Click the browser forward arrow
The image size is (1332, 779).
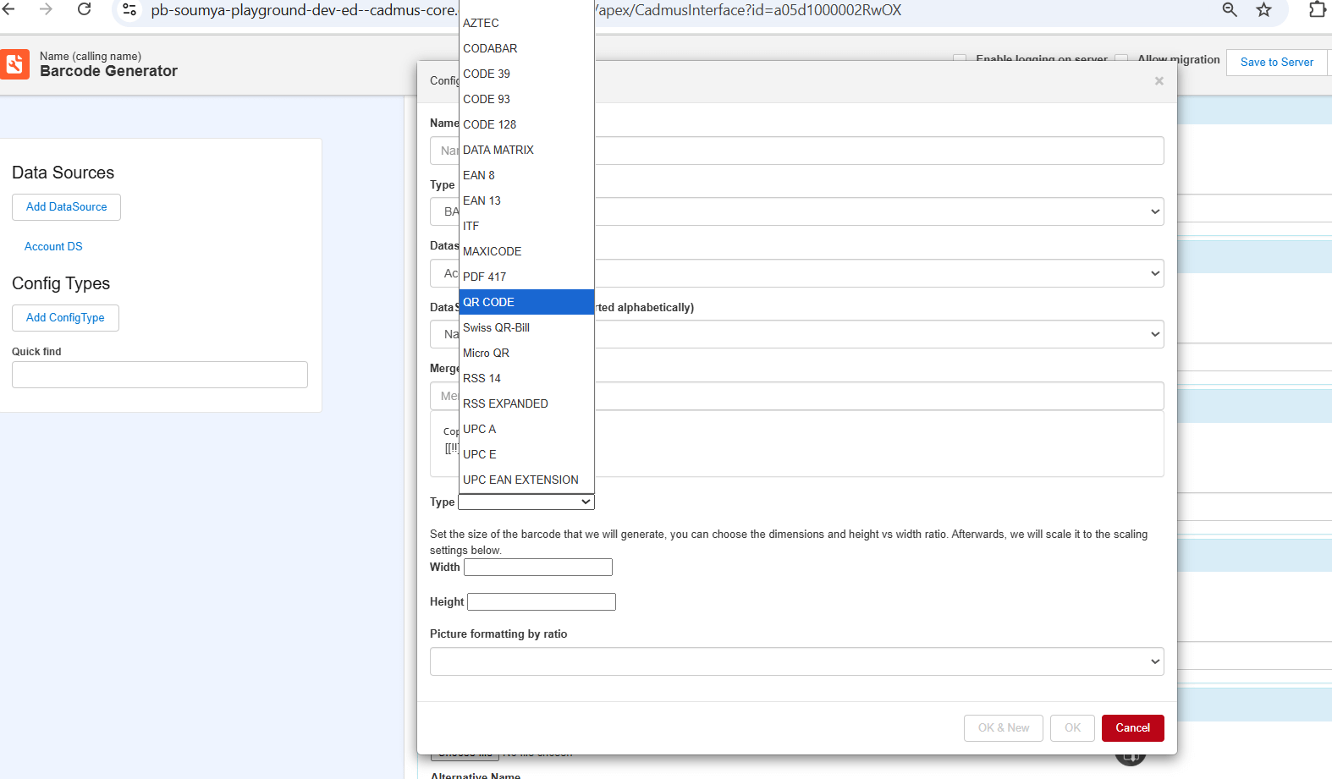pyautogui.click(x=46, y=9)
